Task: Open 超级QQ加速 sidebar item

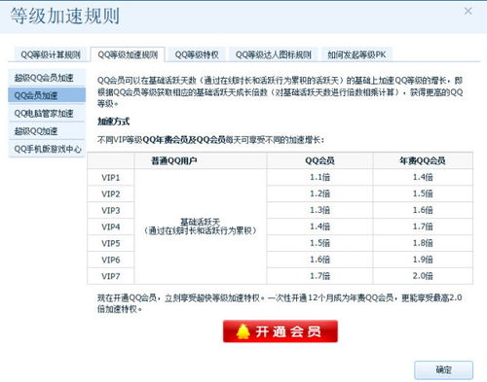Action: [47, 131]
